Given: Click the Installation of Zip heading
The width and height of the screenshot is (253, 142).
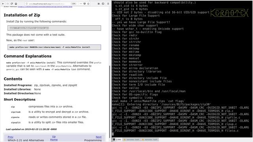Looking at the screenshot, I should [x=22, y=15].
